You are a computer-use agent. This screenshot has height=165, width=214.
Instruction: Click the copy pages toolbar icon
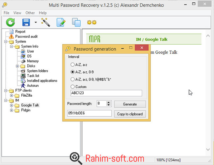pos(76,22)
